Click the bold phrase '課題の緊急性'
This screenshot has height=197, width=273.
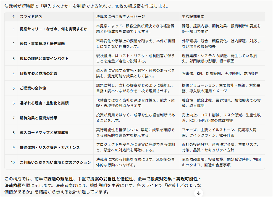[x=60, y=179]
